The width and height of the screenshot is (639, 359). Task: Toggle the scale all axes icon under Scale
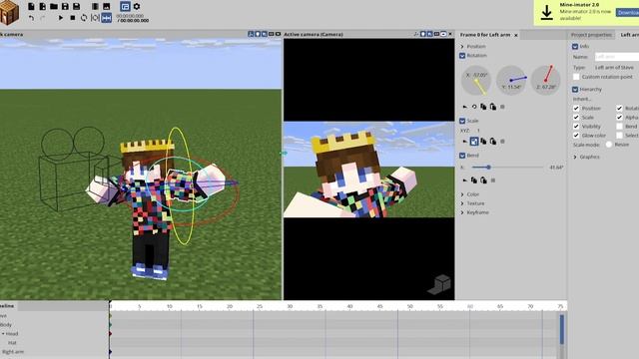tap(474, 142)
